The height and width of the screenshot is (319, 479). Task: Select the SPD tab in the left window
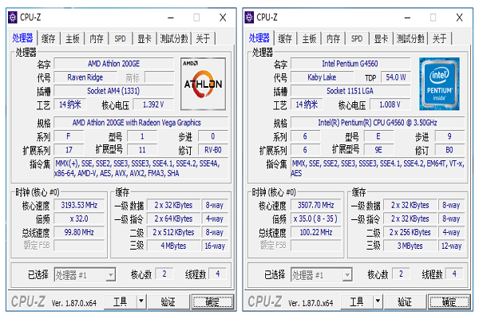point(120,38)
